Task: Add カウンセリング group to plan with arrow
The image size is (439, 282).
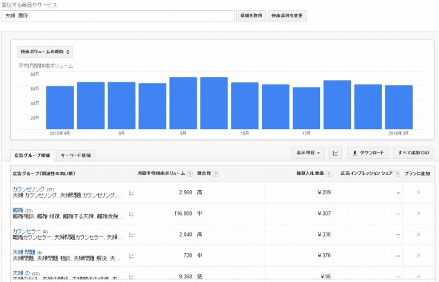Action: [419, 193]
